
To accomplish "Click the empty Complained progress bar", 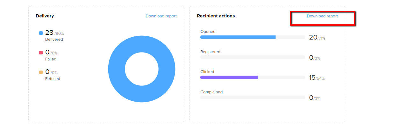I will click(253, 97).
